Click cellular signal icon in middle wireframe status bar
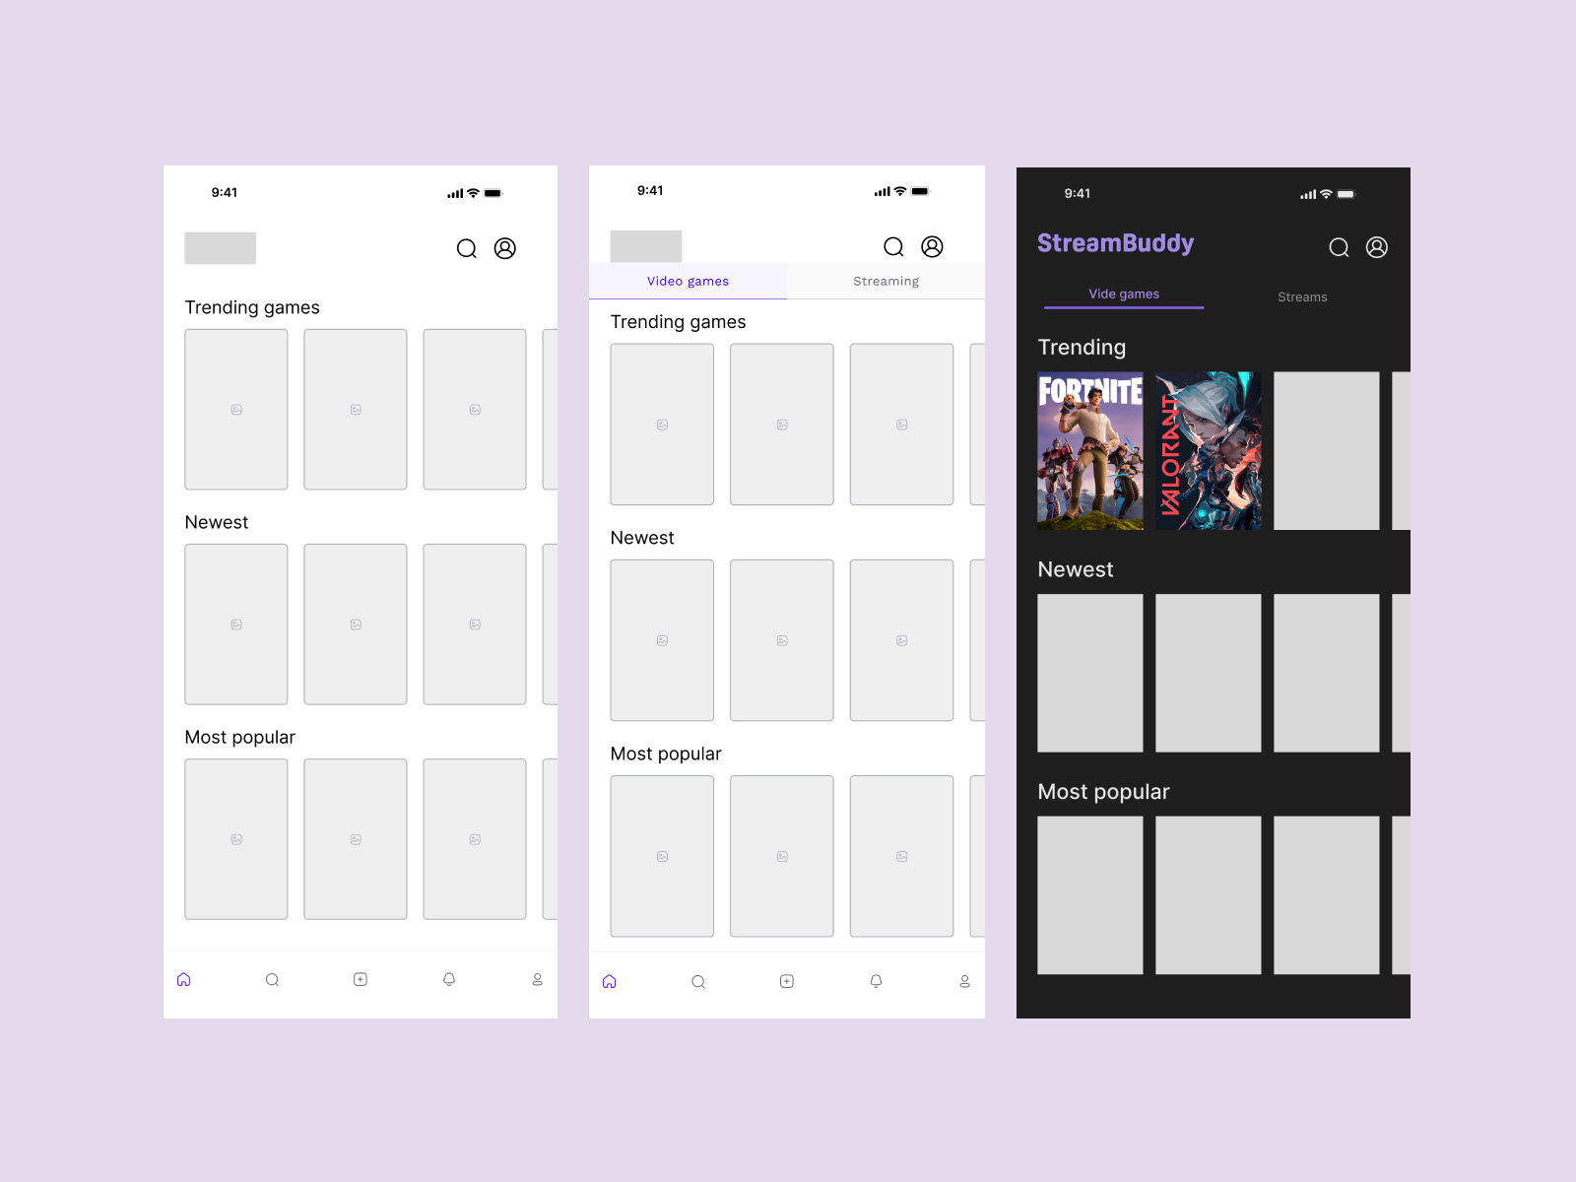This screenshot has height=1182, width=1576. 882,191
